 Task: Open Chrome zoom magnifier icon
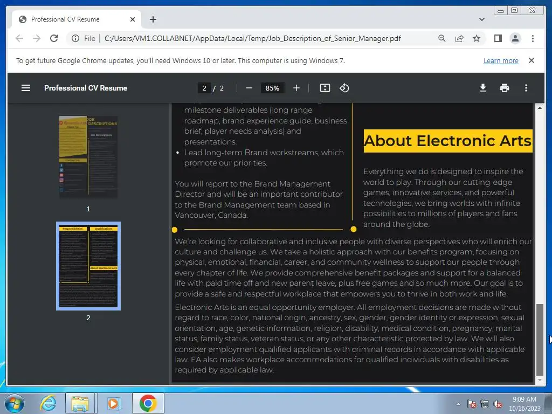[442, 38]
